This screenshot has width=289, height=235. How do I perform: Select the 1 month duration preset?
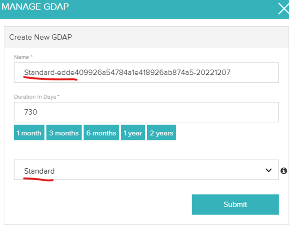[29, 133]
